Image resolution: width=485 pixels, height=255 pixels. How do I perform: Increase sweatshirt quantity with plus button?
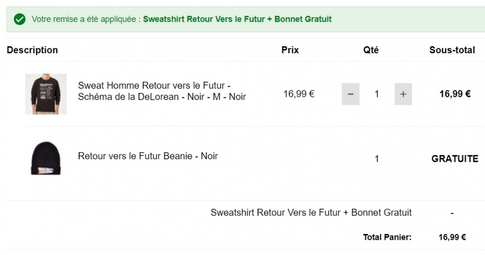403,94
